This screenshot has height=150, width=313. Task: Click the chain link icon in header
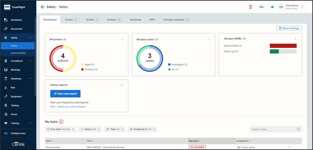pos(261,7)
